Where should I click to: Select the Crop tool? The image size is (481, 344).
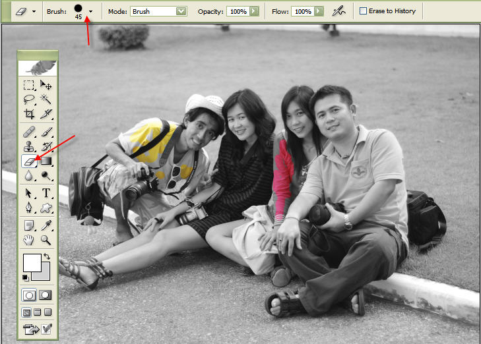point(29,114)
